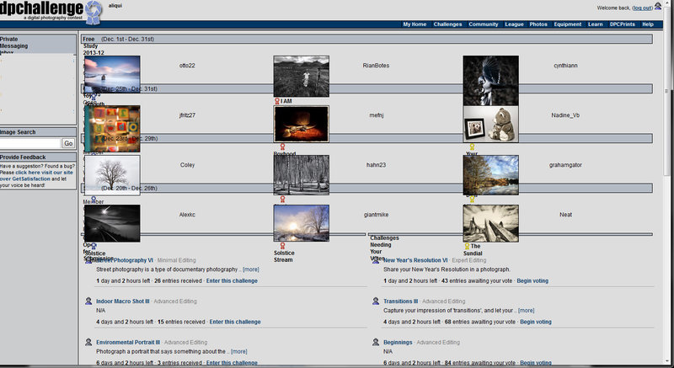Click the Go button for image search
Image resolution: width=674 pixels, height=368 pixels.
click(x=68, y=143)
